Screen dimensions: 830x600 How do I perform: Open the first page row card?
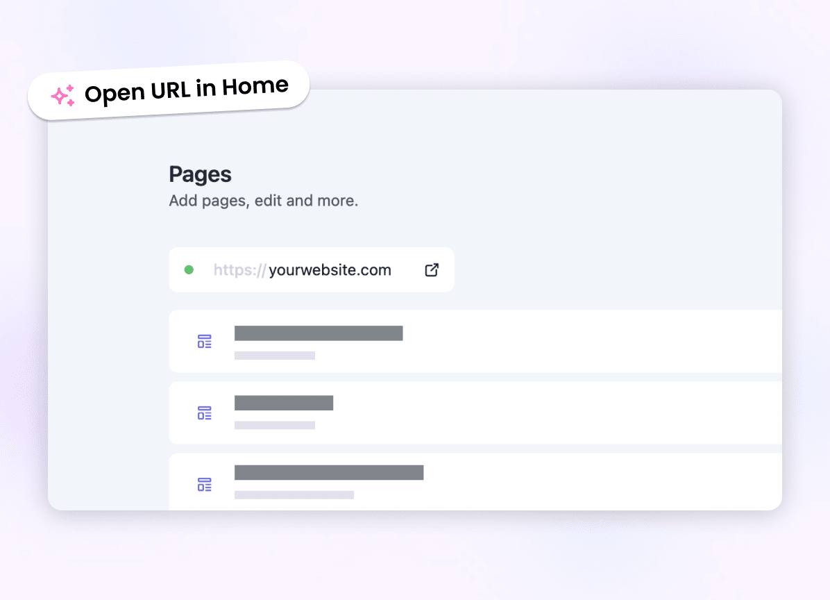475,342
